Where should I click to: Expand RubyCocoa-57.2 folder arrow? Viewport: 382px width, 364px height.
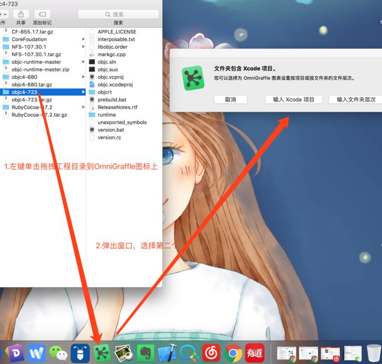click(83, 107)
